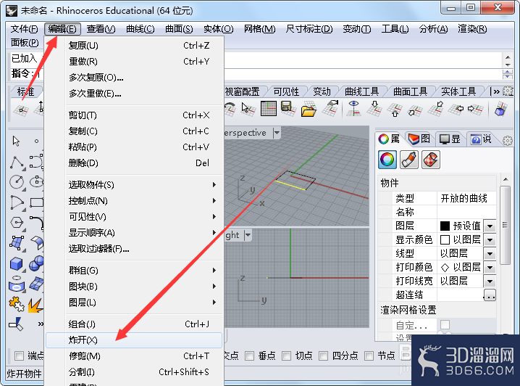Open the 显示颜色 dropdown
The image size is (520, 386).
[490, 240]
